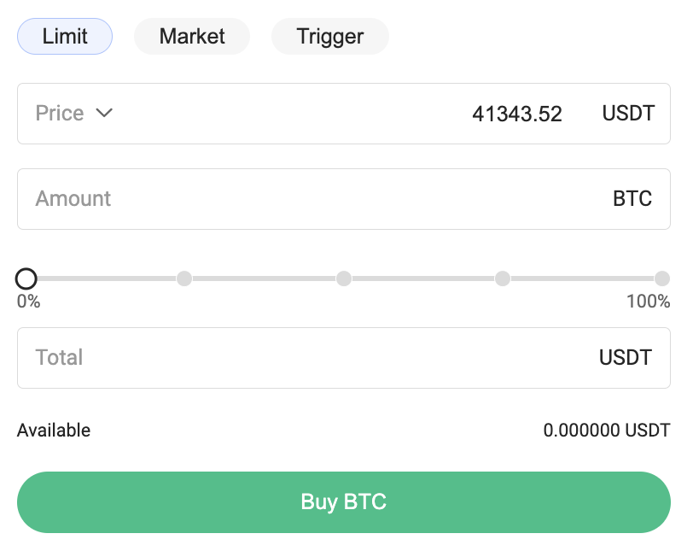Open the Trigger order tab

click(330, 37)
